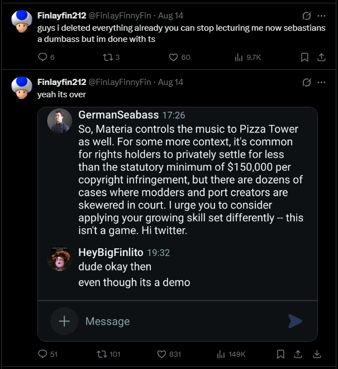The height and width of the screenshot is (369, 338).
Task: Reply to the 'yeah its over' tweet
Action: pos(42,354)
